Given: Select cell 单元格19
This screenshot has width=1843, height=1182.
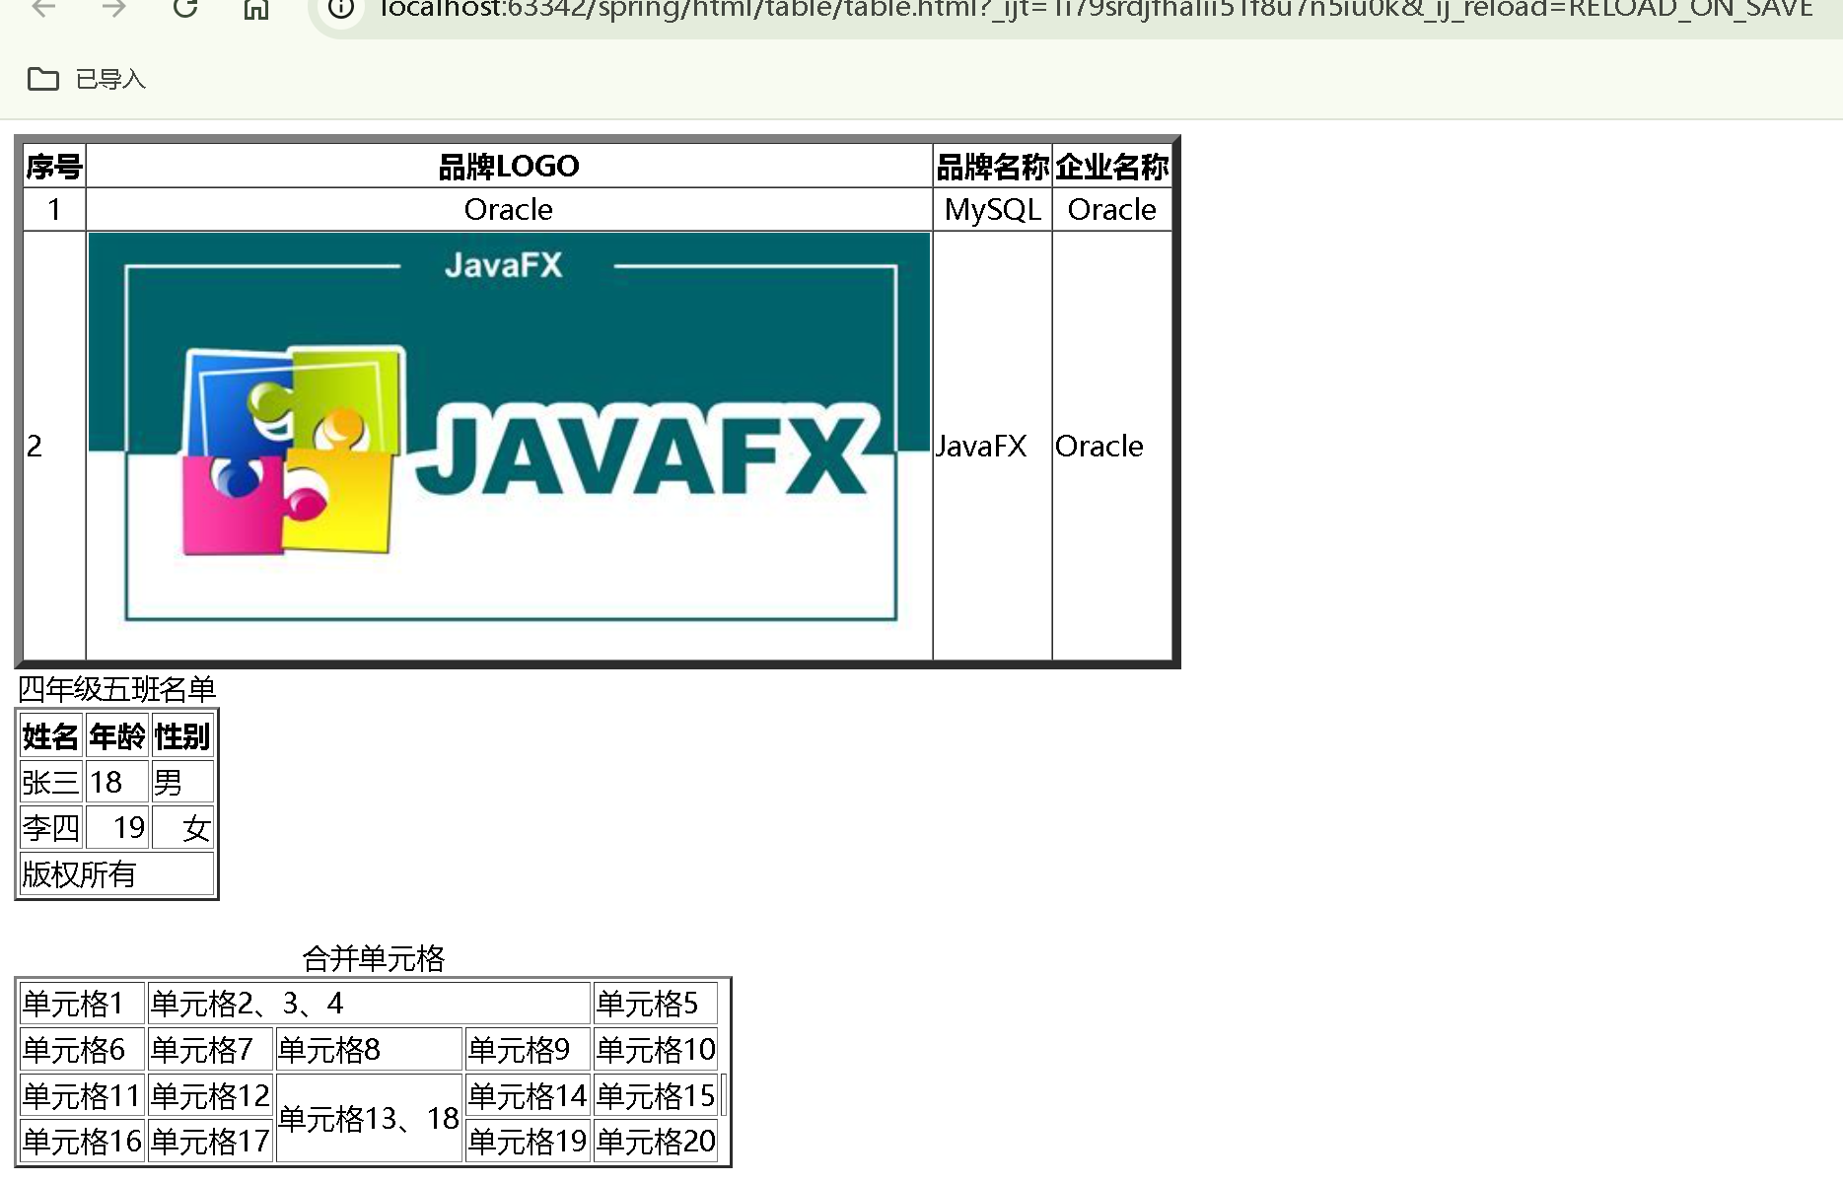Looking at the screenshot, I should point(528,1141).
